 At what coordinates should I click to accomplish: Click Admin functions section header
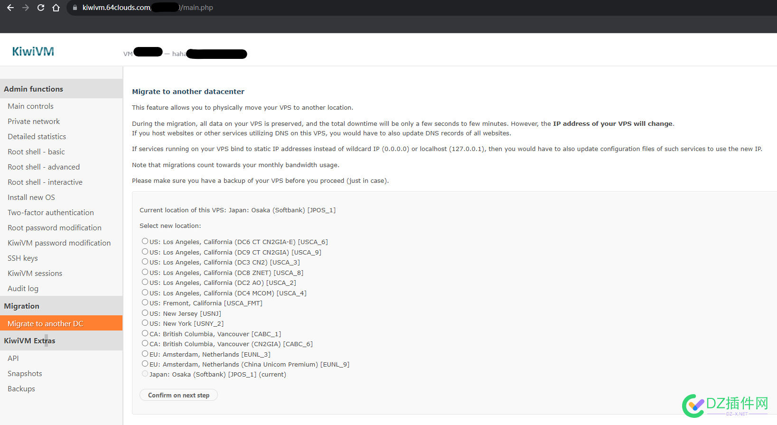(x=61, y=89)
